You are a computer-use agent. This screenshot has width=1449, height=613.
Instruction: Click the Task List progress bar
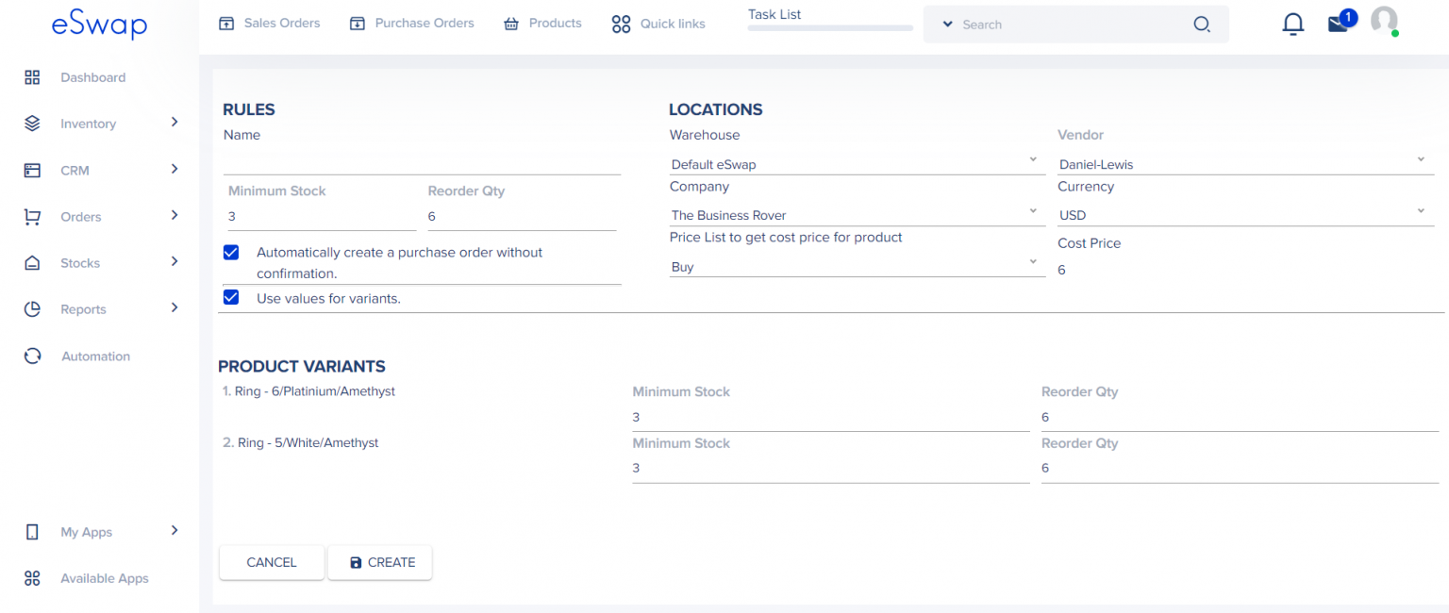828,27
